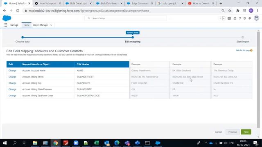Open the Salesforce notifications bell

pos(250,18)
